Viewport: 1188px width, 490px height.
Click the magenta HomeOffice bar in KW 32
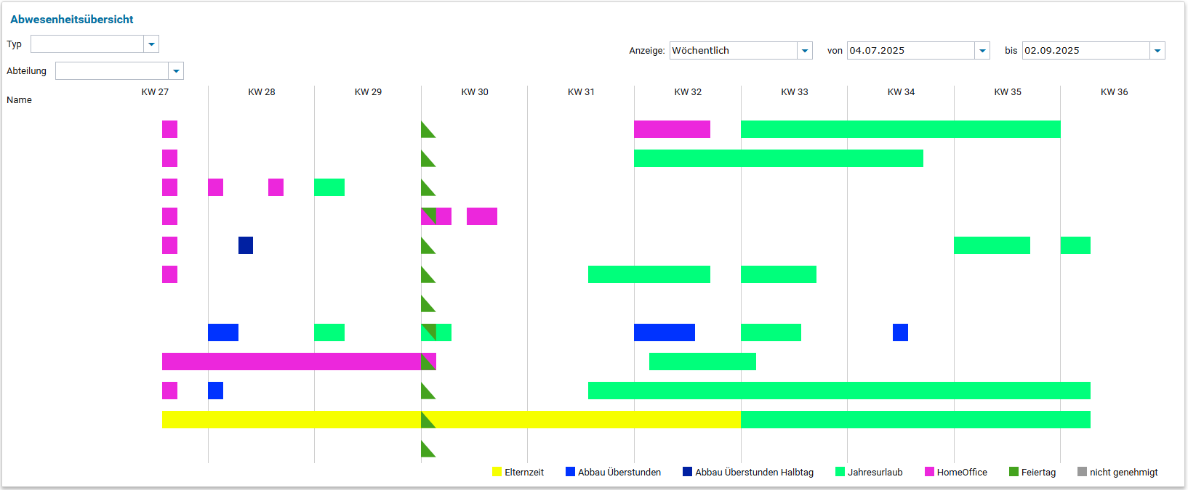(672, 129)
